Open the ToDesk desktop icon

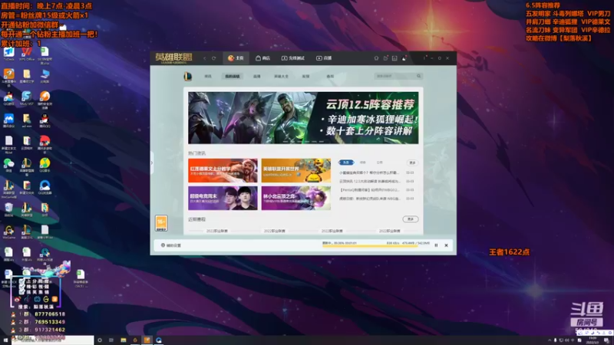point(8,54)
